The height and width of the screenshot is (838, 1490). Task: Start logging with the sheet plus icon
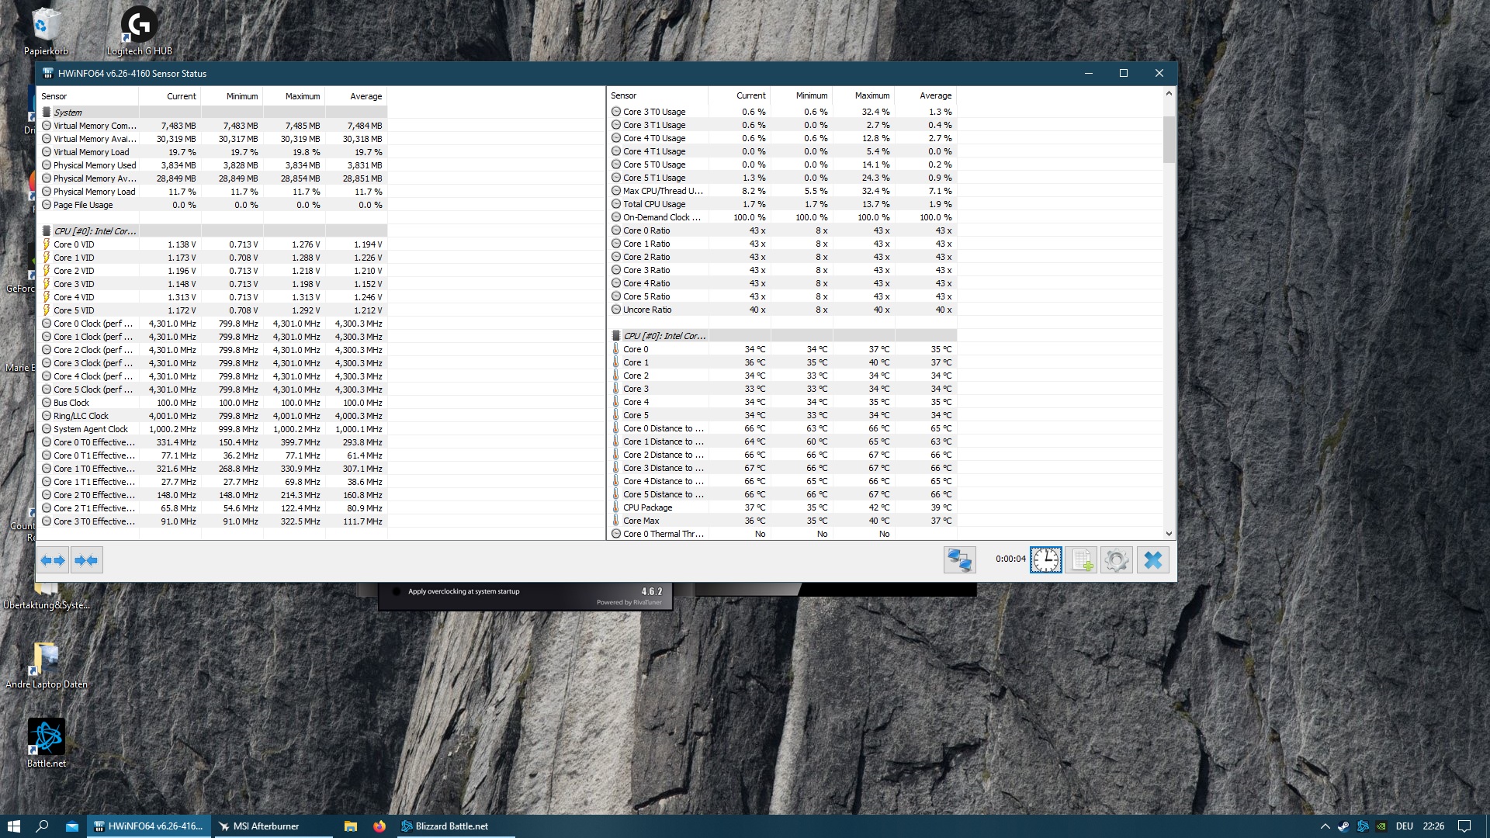1082,560
